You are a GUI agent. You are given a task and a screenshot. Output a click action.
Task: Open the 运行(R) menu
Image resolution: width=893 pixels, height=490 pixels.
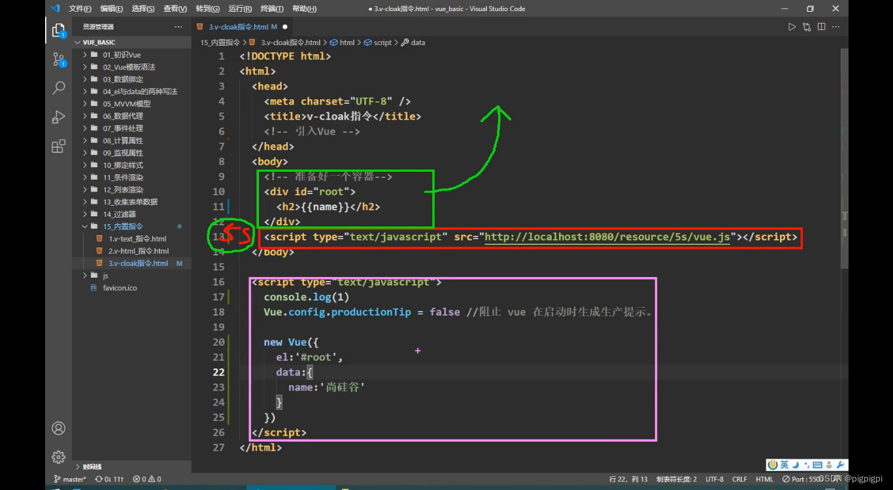[x=240, y=8]
